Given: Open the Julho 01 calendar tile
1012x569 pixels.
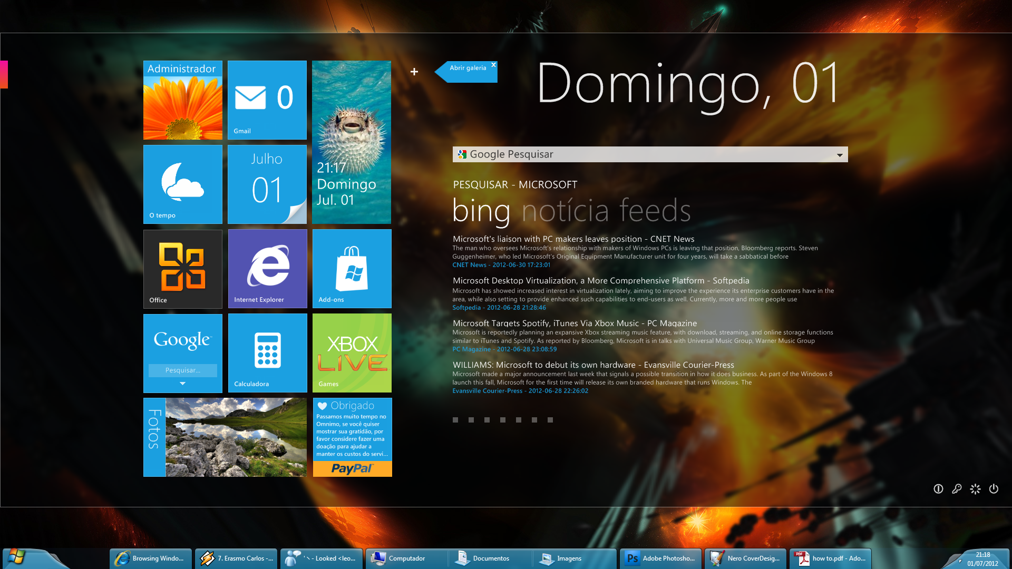Looking at the screenshot, I should pos(267,184).
